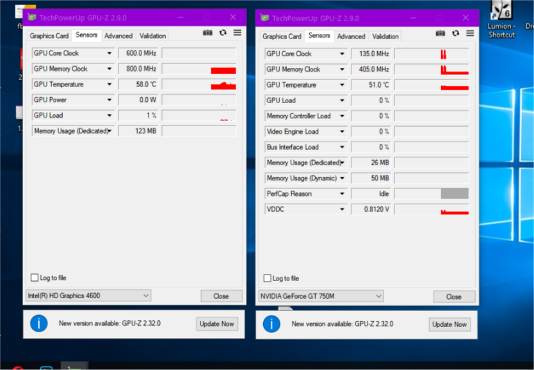Open PerfCap Reason sensor dropdown
The height and width of the screenshot is (370, 534).
pyautogui.click(x=342, y=194)
